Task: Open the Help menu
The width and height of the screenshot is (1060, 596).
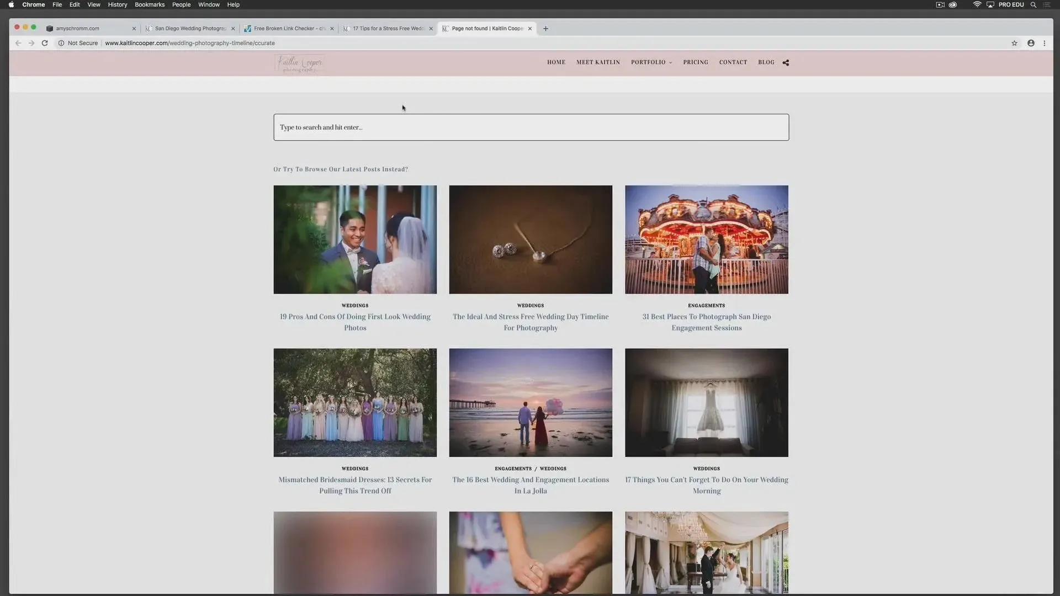Action: [x=234, y=4]
